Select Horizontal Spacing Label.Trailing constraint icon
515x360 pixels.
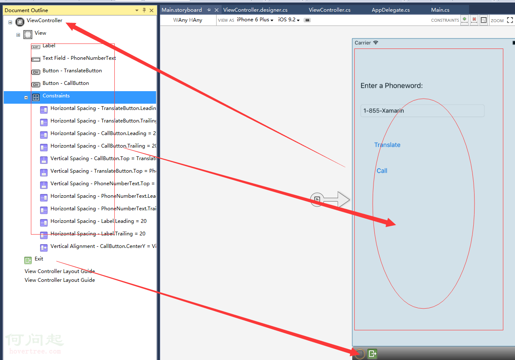[44, 235]
